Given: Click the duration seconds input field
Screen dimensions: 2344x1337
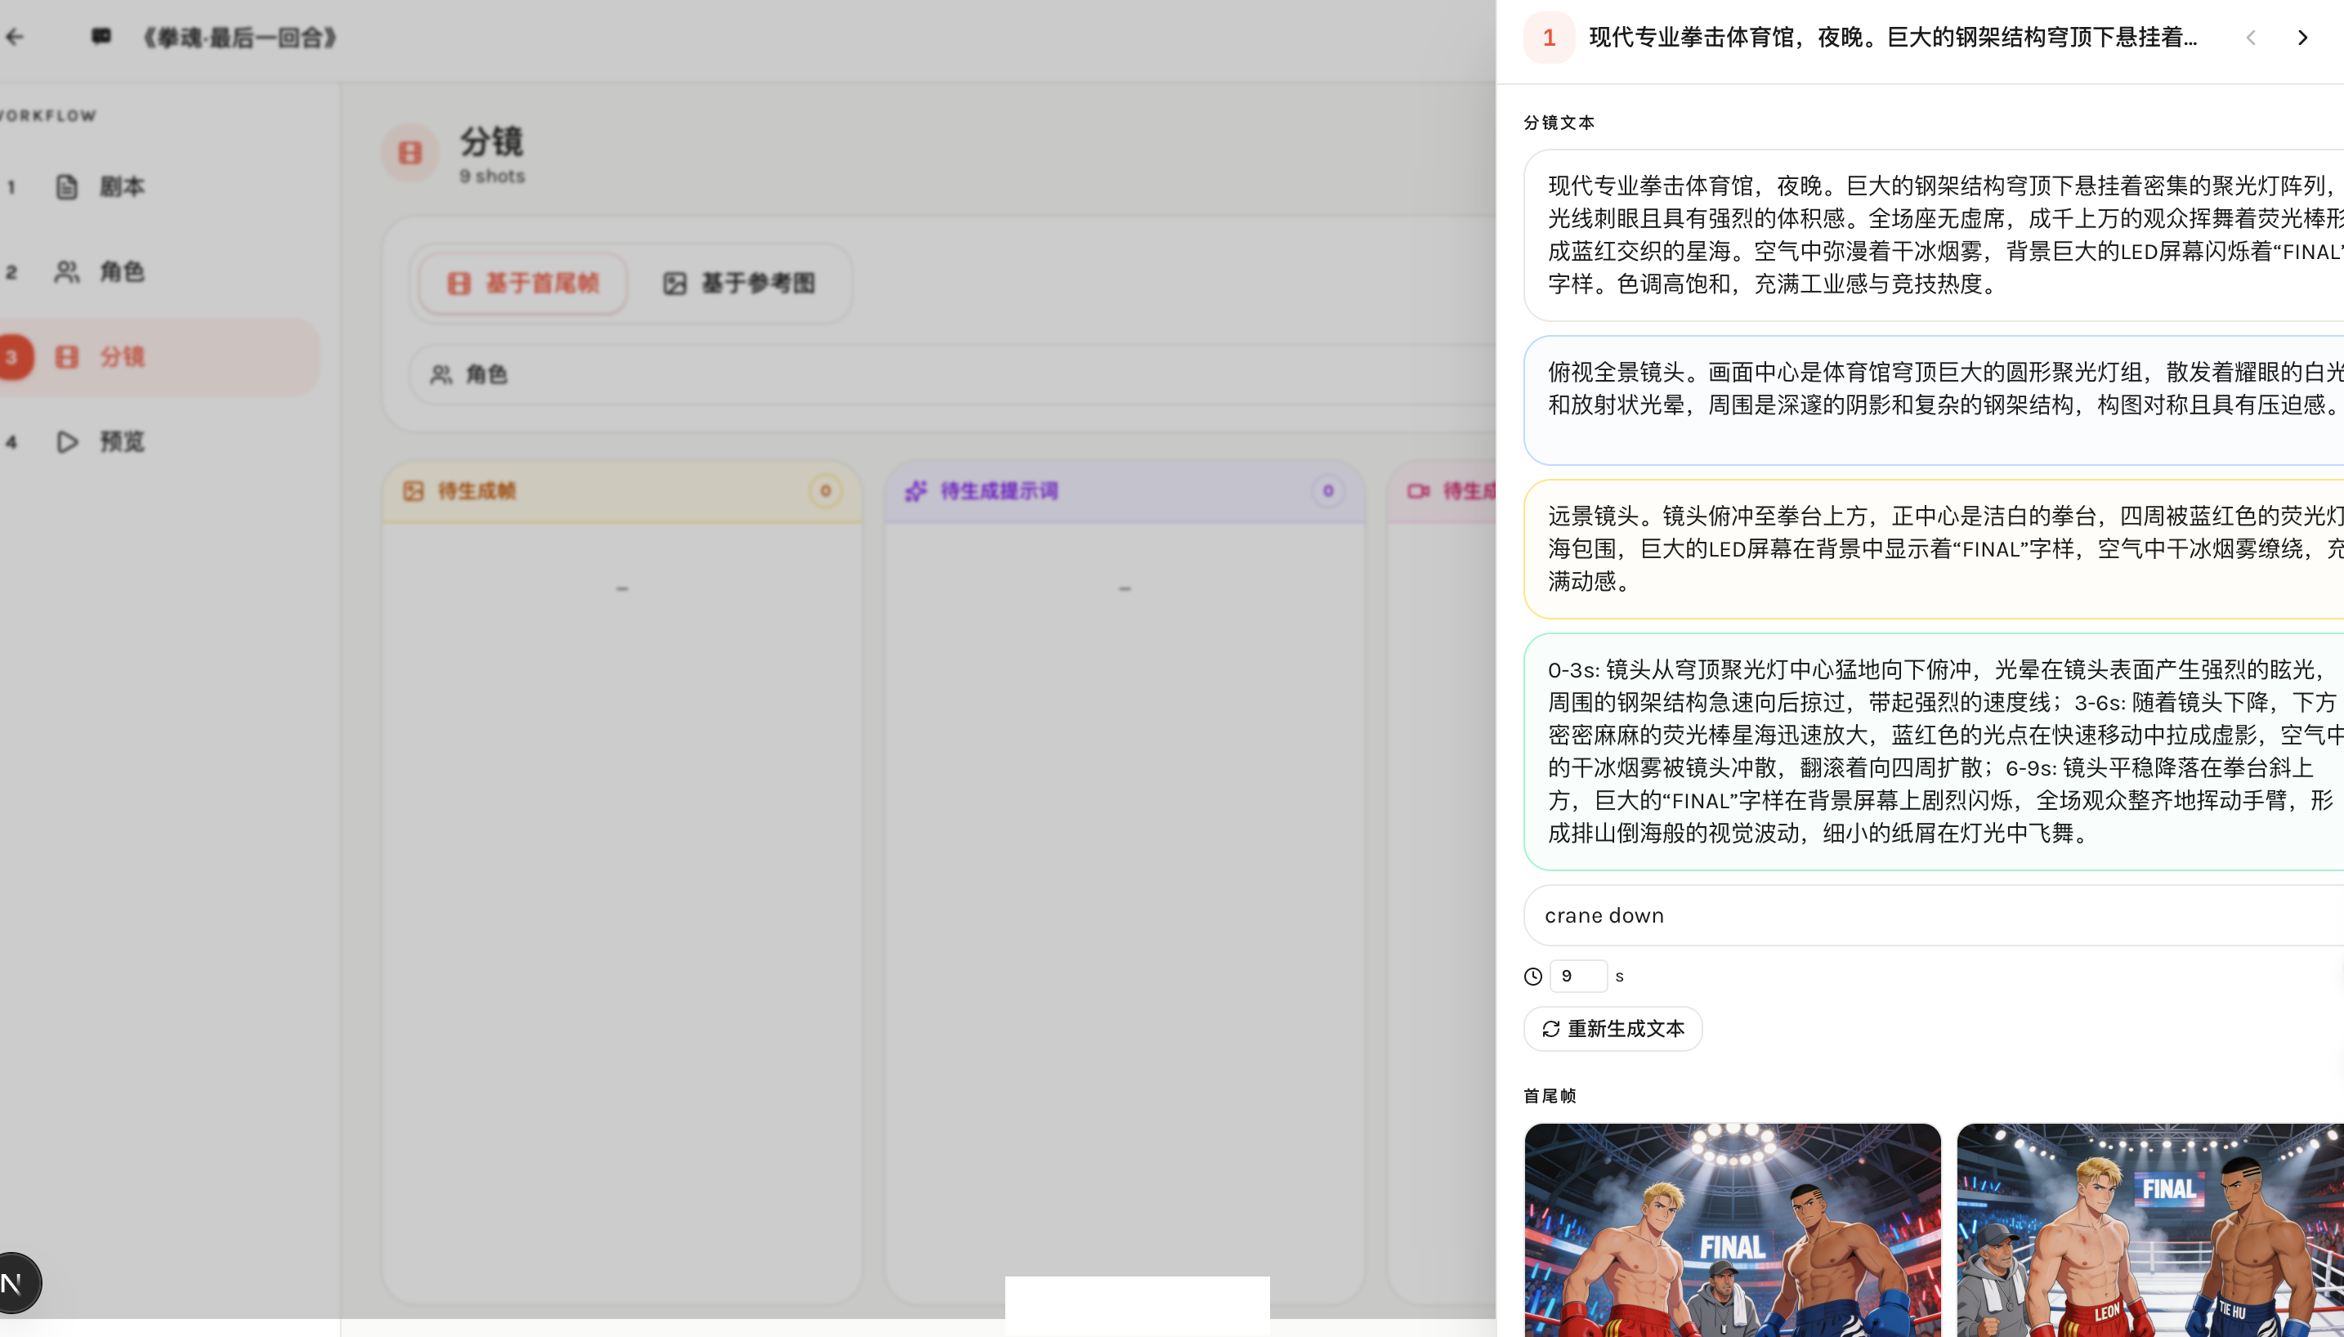Looking at the screenshot, I should (x=1577, y=976).
